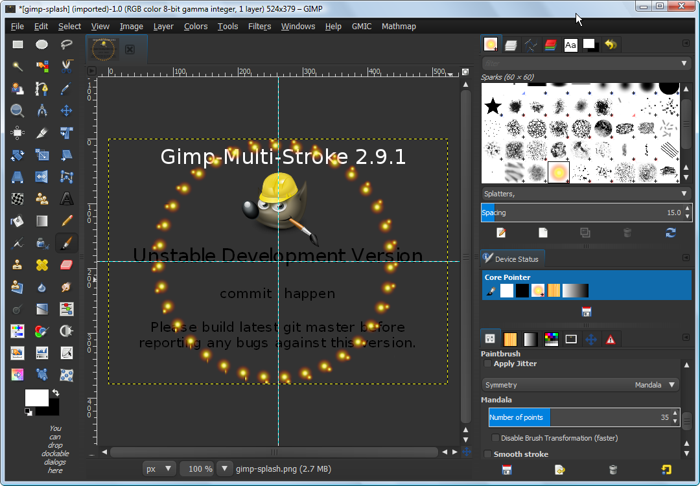
Task: Open the Mathmap menu
Action: pos(399,27)
